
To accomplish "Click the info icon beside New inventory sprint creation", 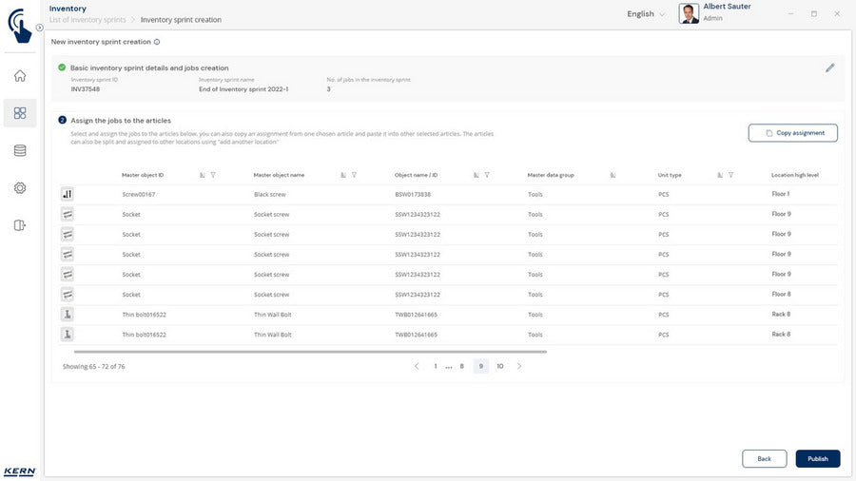I will tap(157, 42).
